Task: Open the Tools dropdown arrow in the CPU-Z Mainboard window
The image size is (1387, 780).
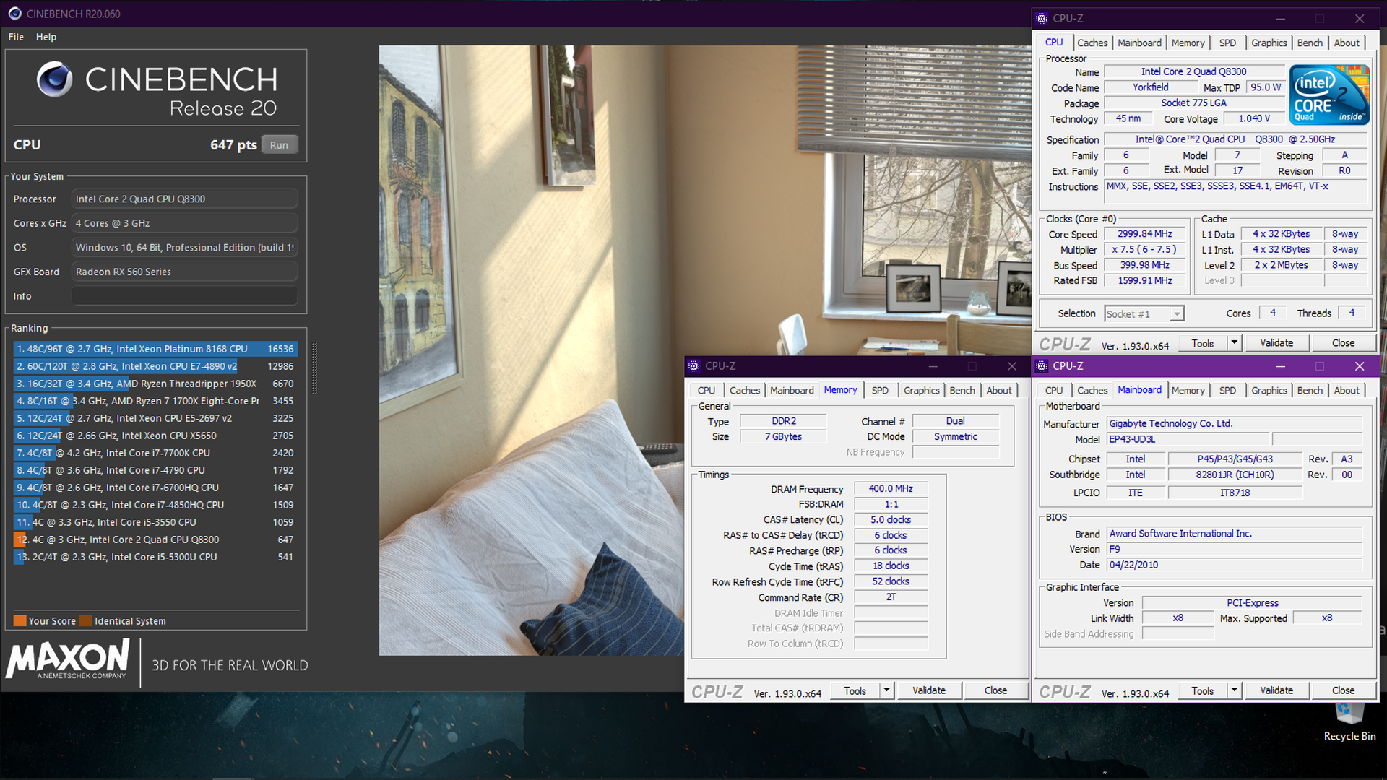Action: point(1235,690)
